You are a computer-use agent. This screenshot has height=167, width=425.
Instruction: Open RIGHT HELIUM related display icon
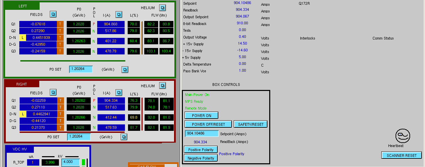(163, 86)
